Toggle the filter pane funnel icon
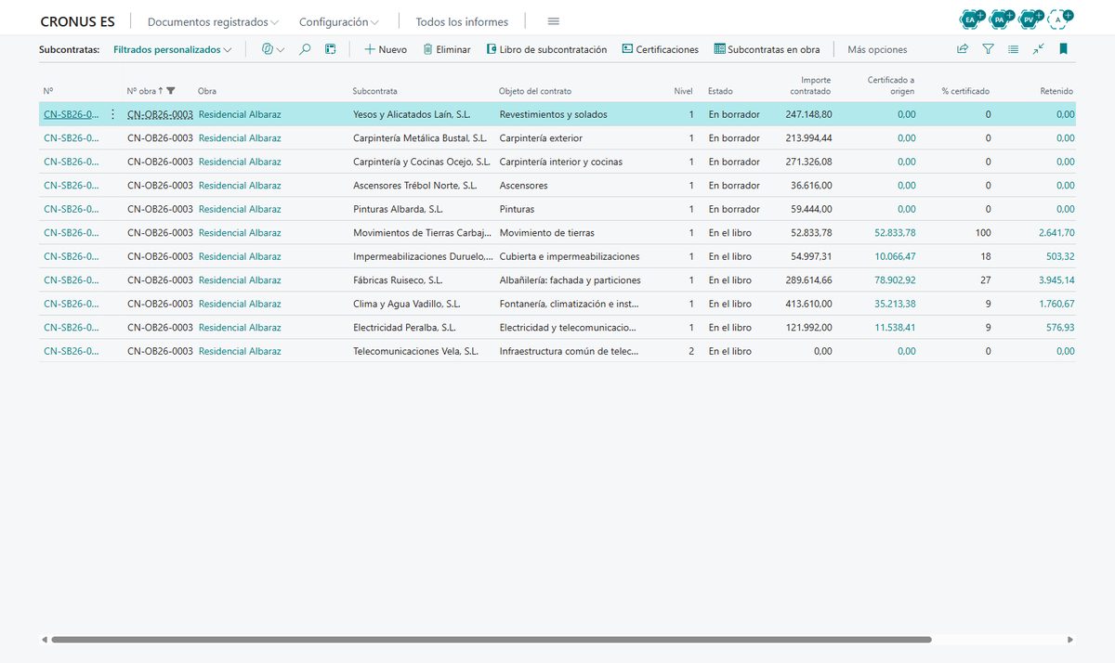Image resolution: width=1115 pixels, height=663 pixels. (x=988, y=49)
